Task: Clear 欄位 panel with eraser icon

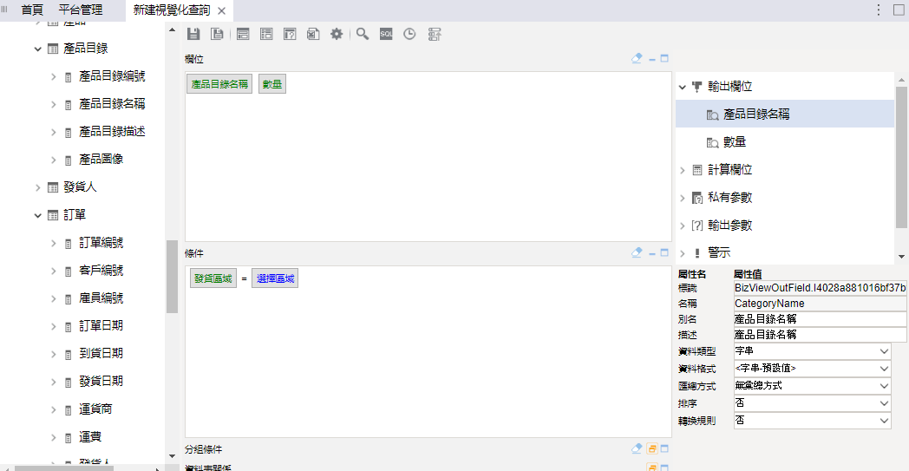Action: (x=638, y=59)
